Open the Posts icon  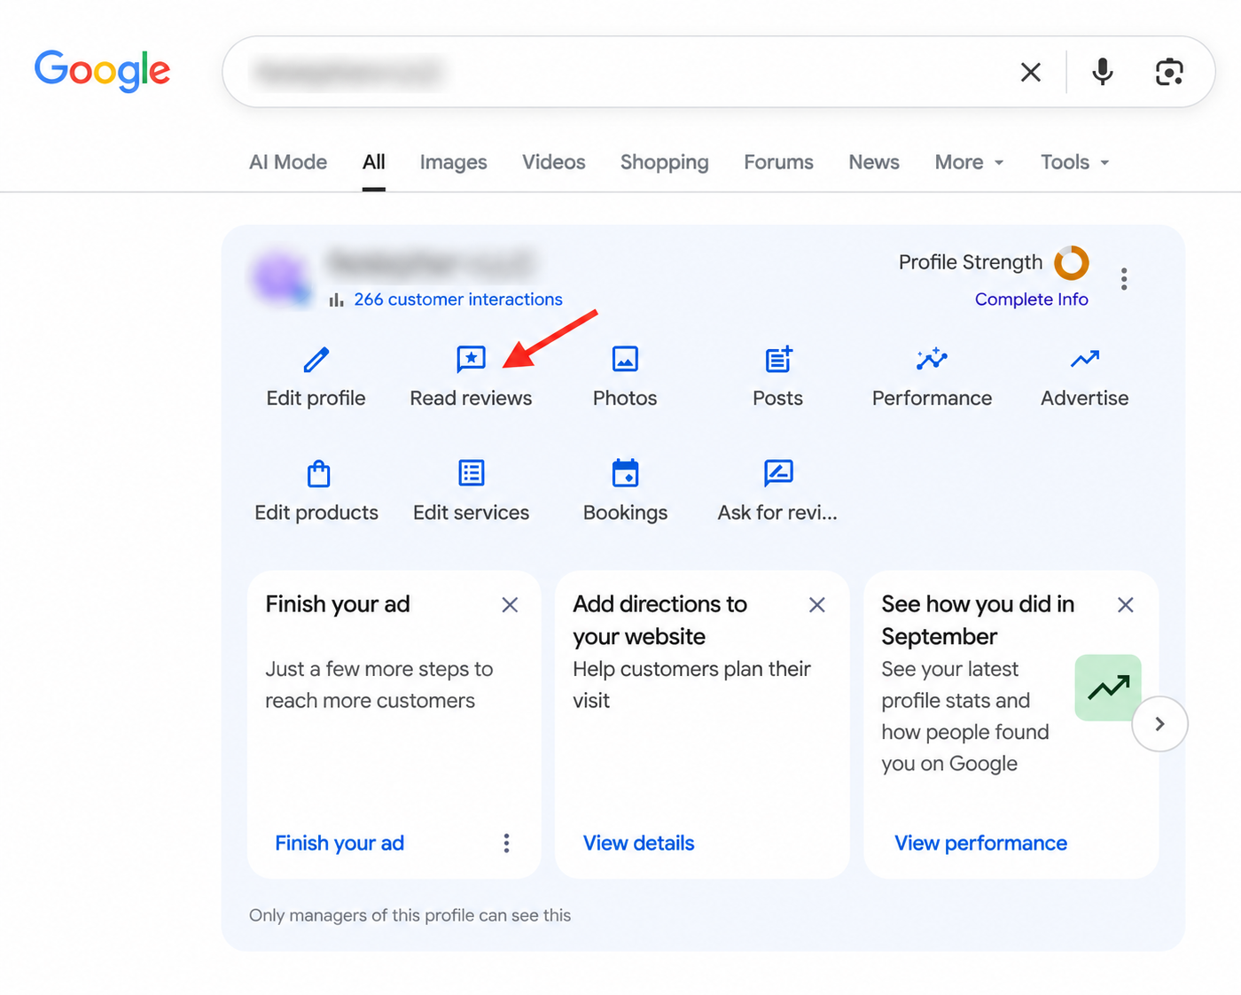click(778, 360)
